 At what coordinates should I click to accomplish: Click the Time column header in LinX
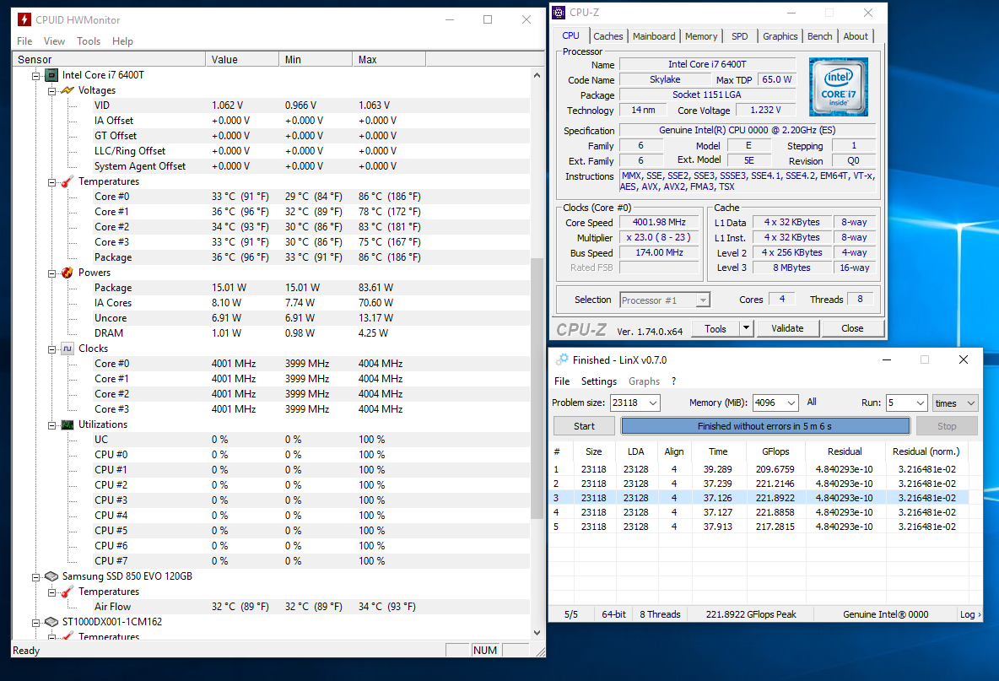coord(718,451)
